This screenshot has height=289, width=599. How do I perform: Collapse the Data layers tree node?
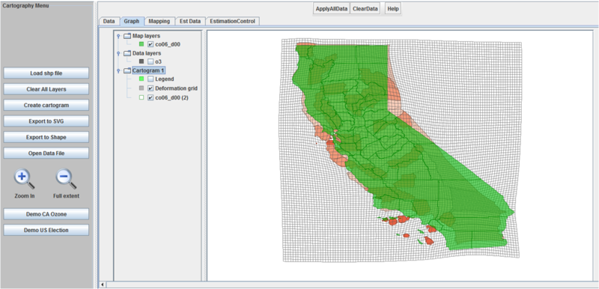coord(118,53)
